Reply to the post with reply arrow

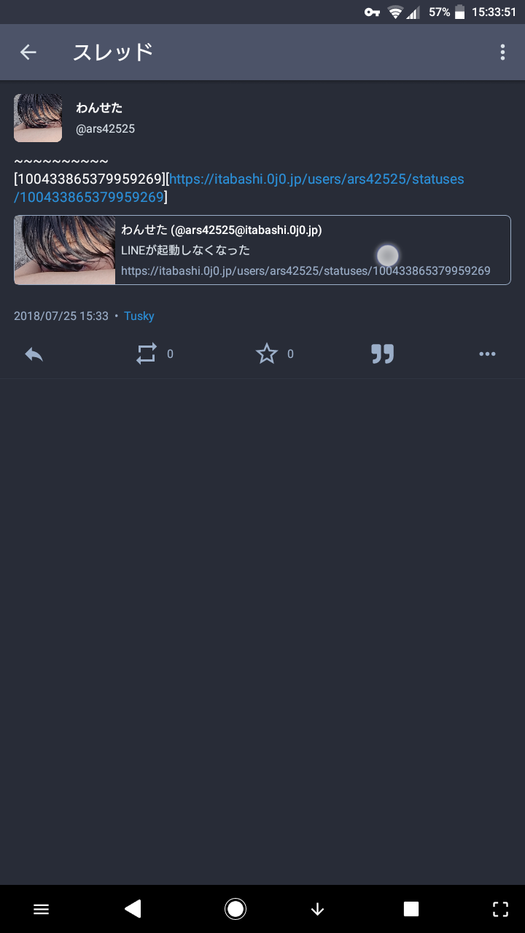[34, 354]
